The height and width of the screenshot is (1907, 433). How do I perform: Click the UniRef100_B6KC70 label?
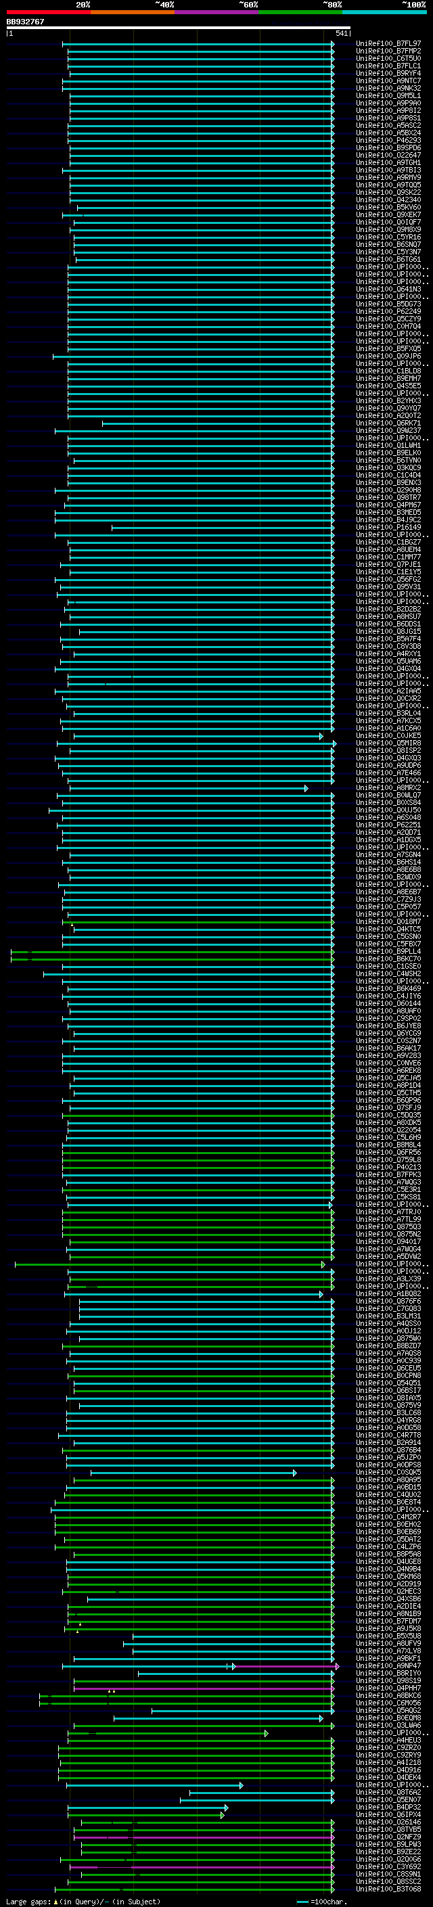[x=388, y=958]
